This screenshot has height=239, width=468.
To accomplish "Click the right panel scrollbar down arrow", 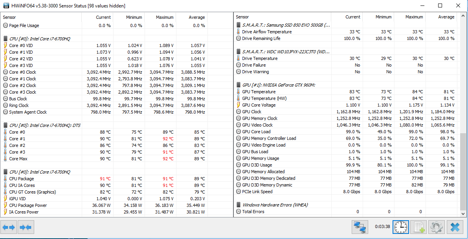I will 463,214.
